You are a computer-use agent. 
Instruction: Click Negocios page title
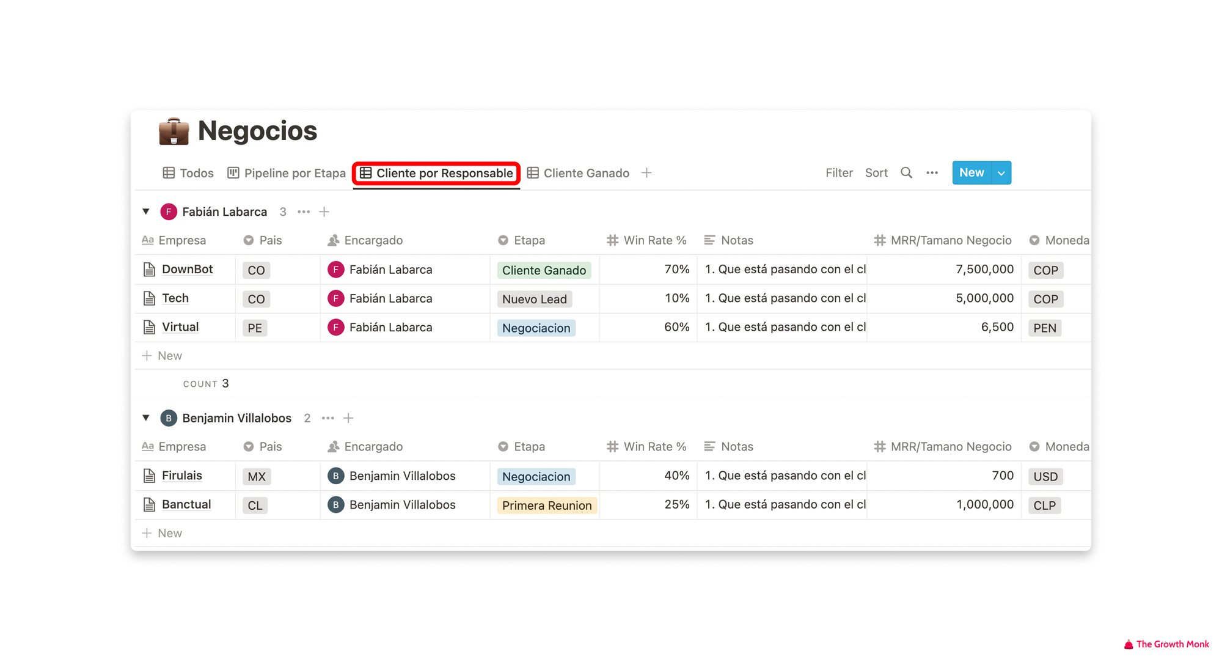click(x=257, y=131)
